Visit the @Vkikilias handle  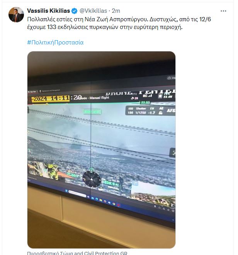click(x=93, y=11)
